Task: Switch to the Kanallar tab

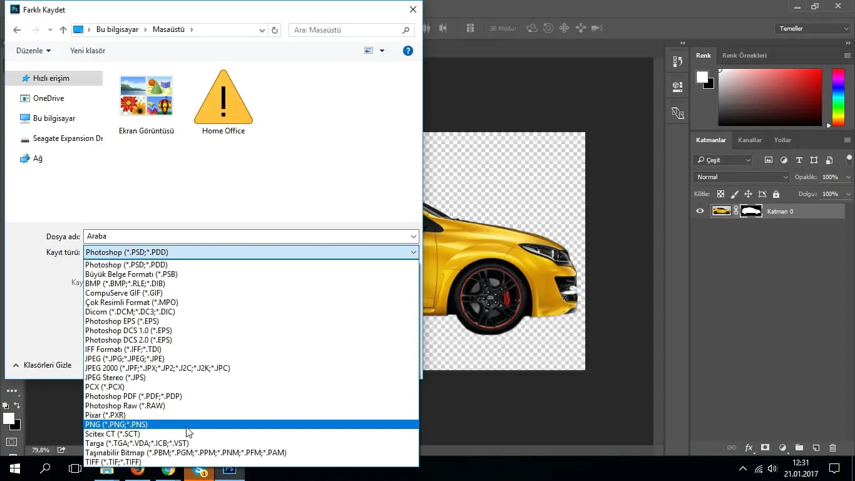Action: 749,140
